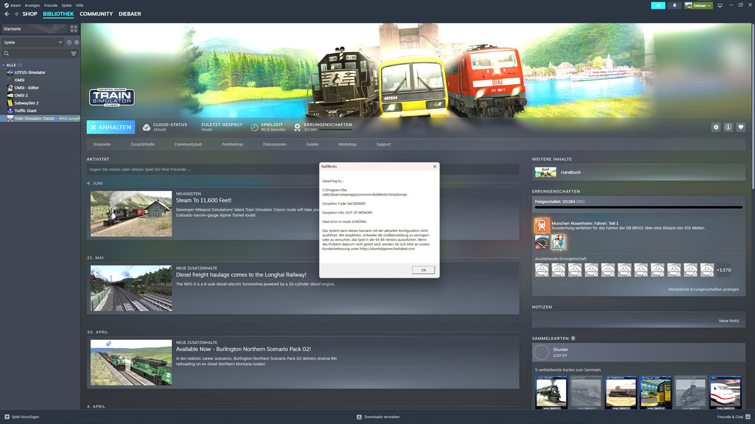Select OMSI in the games list
Screen dimensions: 755x424
point(19,80)
